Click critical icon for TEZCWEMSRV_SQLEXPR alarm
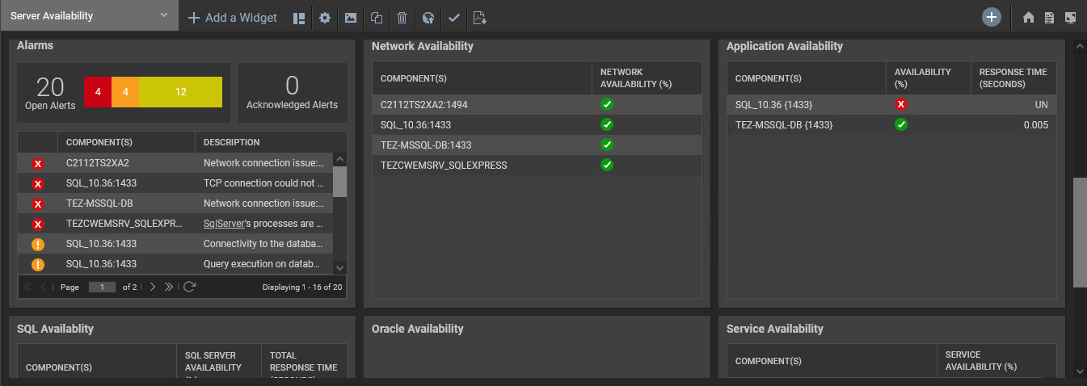This screenshot has height=386, width=1087. (37, 224)
